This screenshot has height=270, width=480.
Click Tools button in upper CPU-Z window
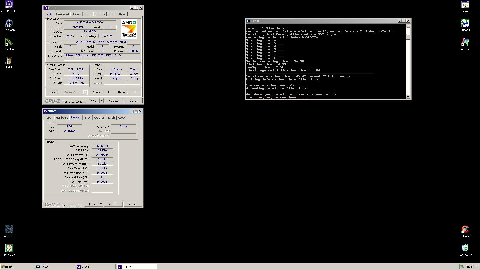point(92,101)
